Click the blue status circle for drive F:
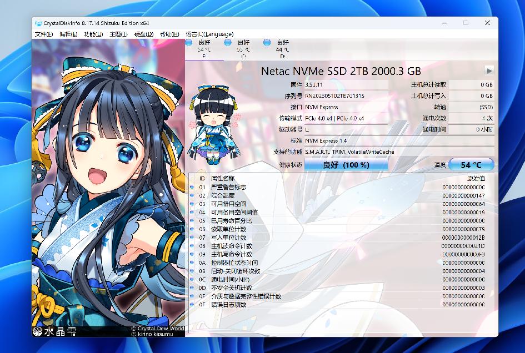 (x=189, y=42)
